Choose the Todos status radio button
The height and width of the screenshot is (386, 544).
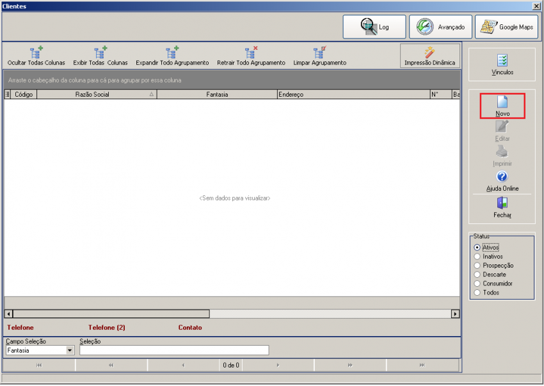[477, 293]
